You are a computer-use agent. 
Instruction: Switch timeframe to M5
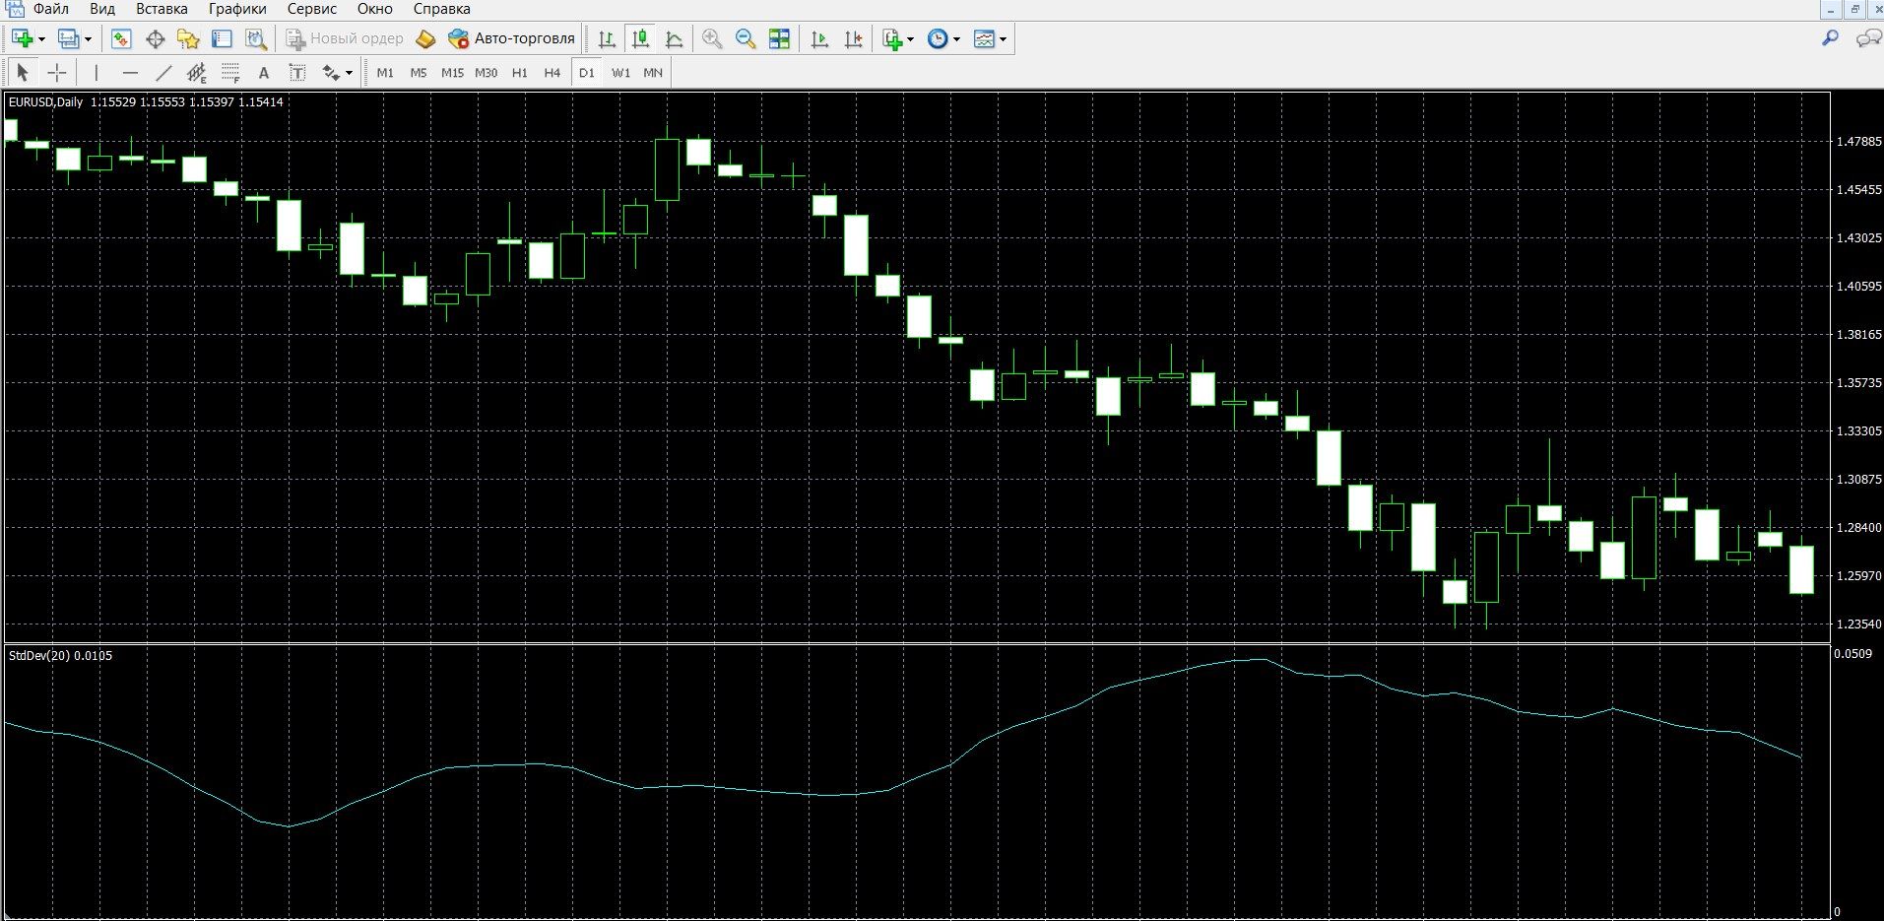pyautogui.click(x=419, y=72)
